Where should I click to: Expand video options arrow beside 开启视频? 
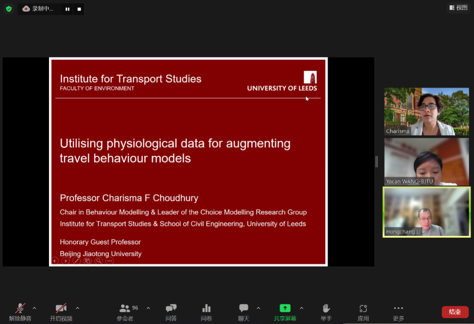[78, 308]
